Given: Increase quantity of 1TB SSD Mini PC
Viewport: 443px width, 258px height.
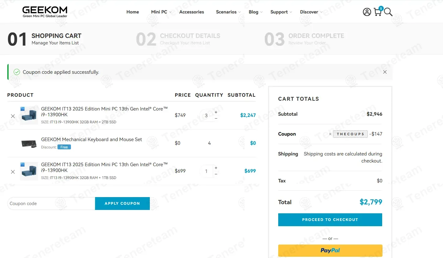Looking at the screenshot, I should tap(216, 168).
